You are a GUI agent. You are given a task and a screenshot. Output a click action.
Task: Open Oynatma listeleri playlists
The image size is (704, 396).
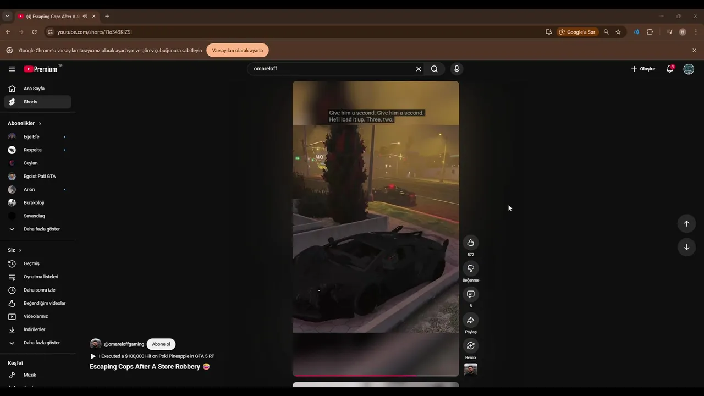click(x=37, y=277)
